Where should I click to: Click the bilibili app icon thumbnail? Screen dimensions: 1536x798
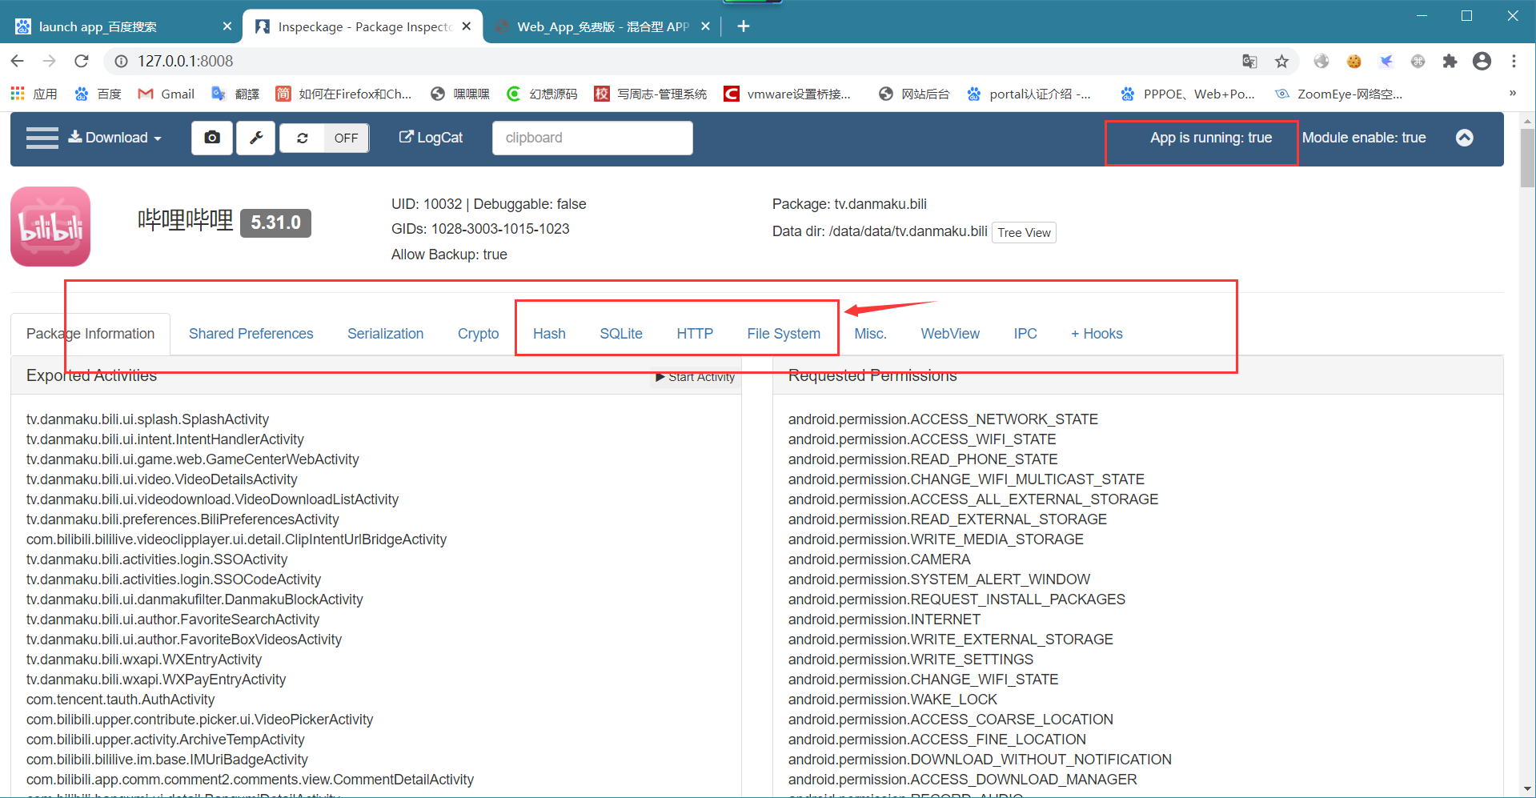(50, 227)
